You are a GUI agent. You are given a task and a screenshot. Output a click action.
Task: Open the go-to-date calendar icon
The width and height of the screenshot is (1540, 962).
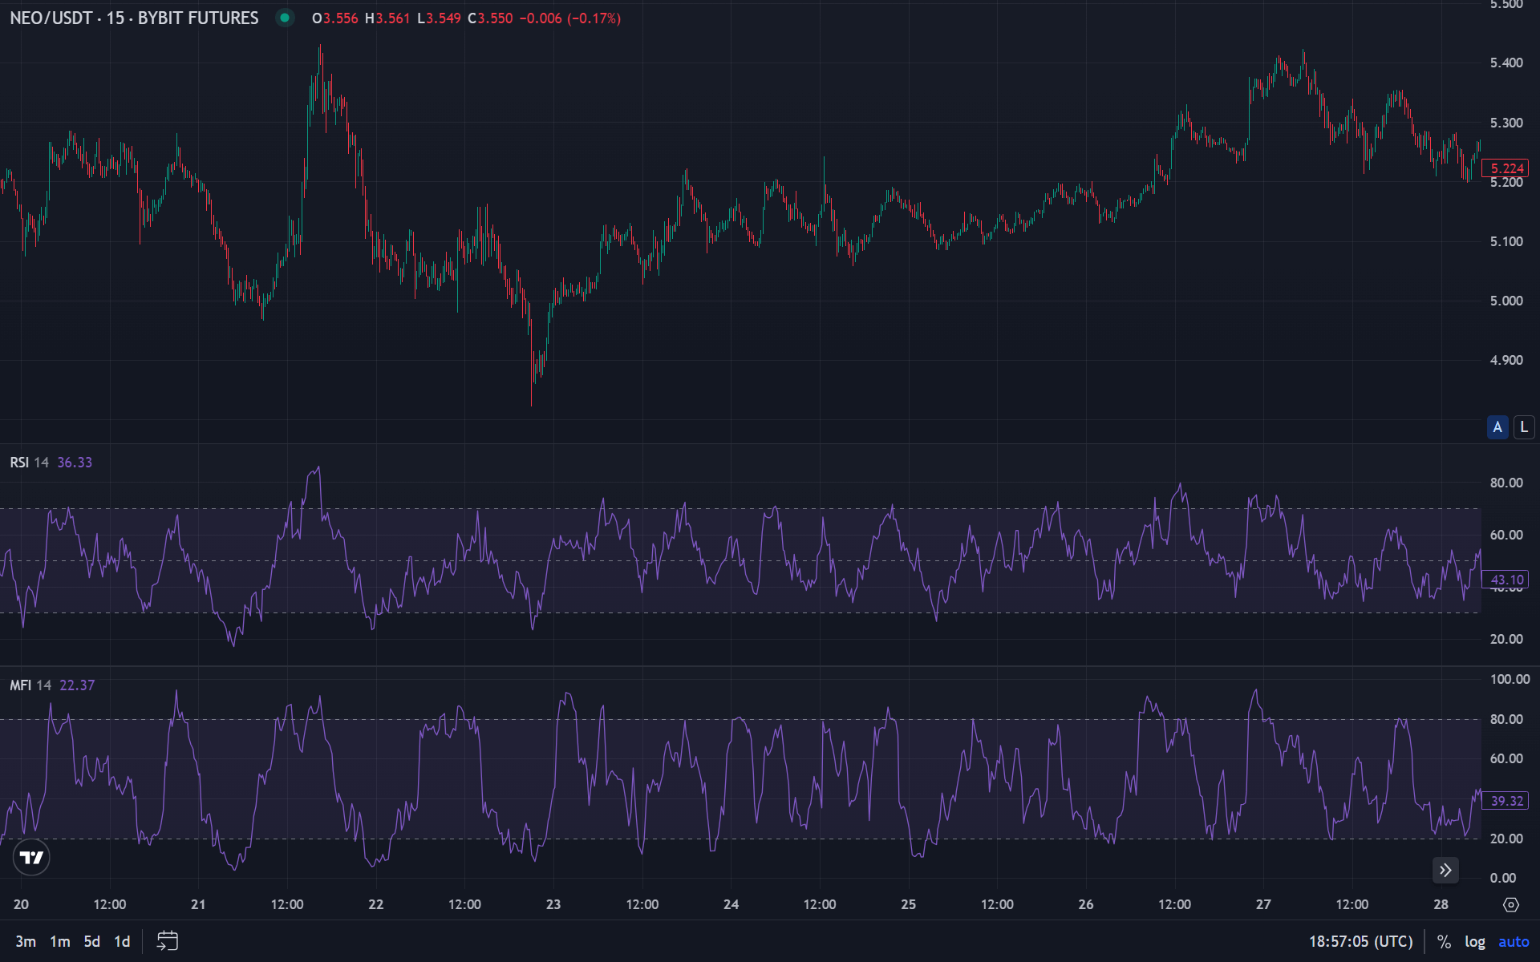pos(167,940)
